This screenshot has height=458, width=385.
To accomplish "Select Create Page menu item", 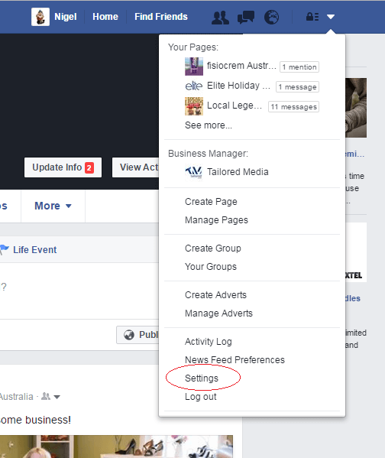I will (211, 202).
